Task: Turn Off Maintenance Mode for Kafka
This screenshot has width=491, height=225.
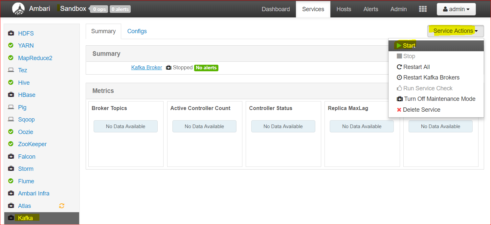Action: pyautogui.click(x=436, y=99)
